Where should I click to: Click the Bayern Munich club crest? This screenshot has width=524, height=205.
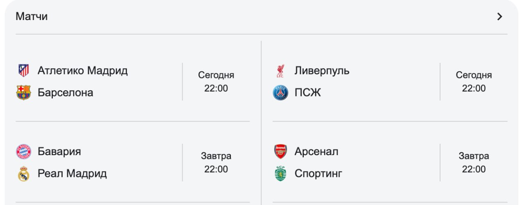pos(23,152)
